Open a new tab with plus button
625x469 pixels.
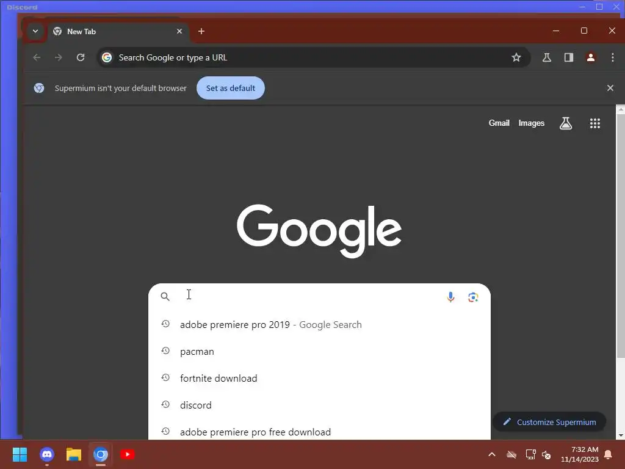201,31
